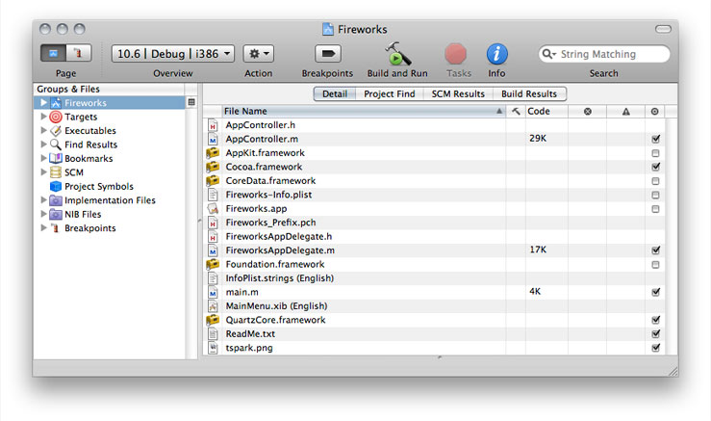Expand the Implementation Files group
Image resolution: width=711 pixels, height=421 pixels.
(x=44, y=200)
